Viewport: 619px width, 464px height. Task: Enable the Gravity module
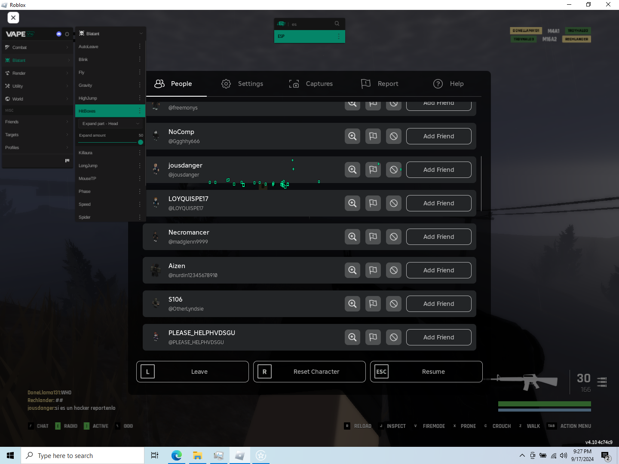110,85
